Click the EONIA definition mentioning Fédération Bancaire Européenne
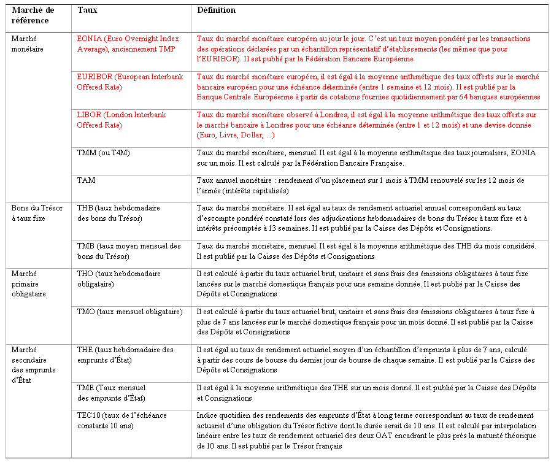The image size is (551, 462). [x=363, y=49]
